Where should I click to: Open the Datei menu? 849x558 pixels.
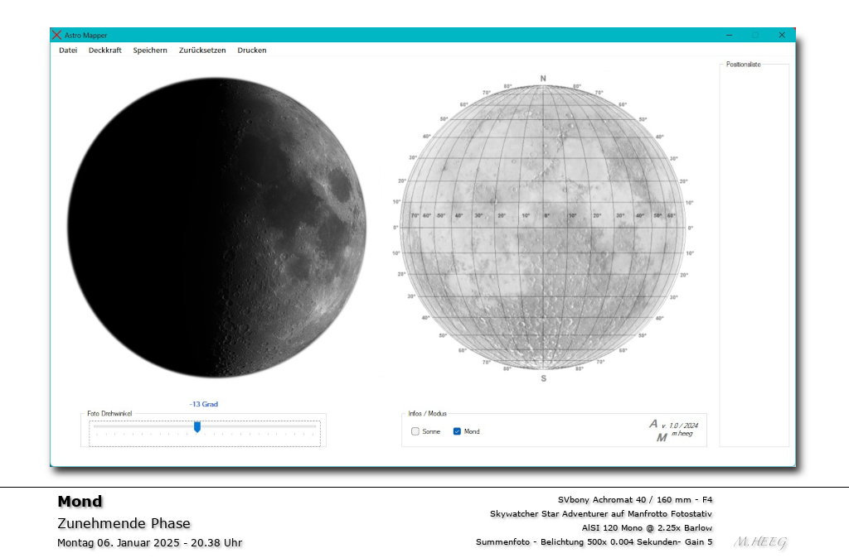[68, 51]
